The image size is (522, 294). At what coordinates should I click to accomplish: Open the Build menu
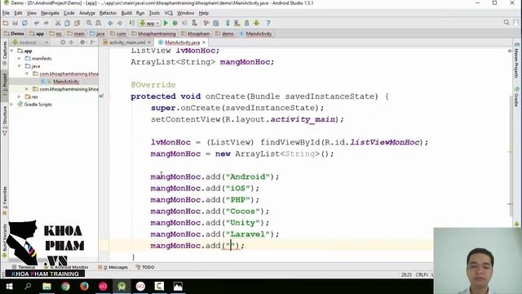click(126, 13)
